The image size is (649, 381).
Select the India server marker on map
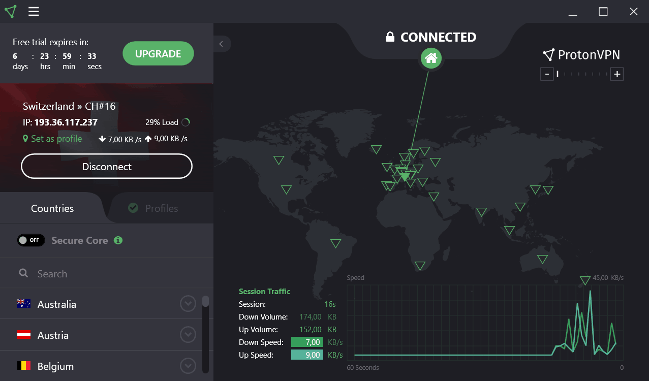[x=481, y=212]
